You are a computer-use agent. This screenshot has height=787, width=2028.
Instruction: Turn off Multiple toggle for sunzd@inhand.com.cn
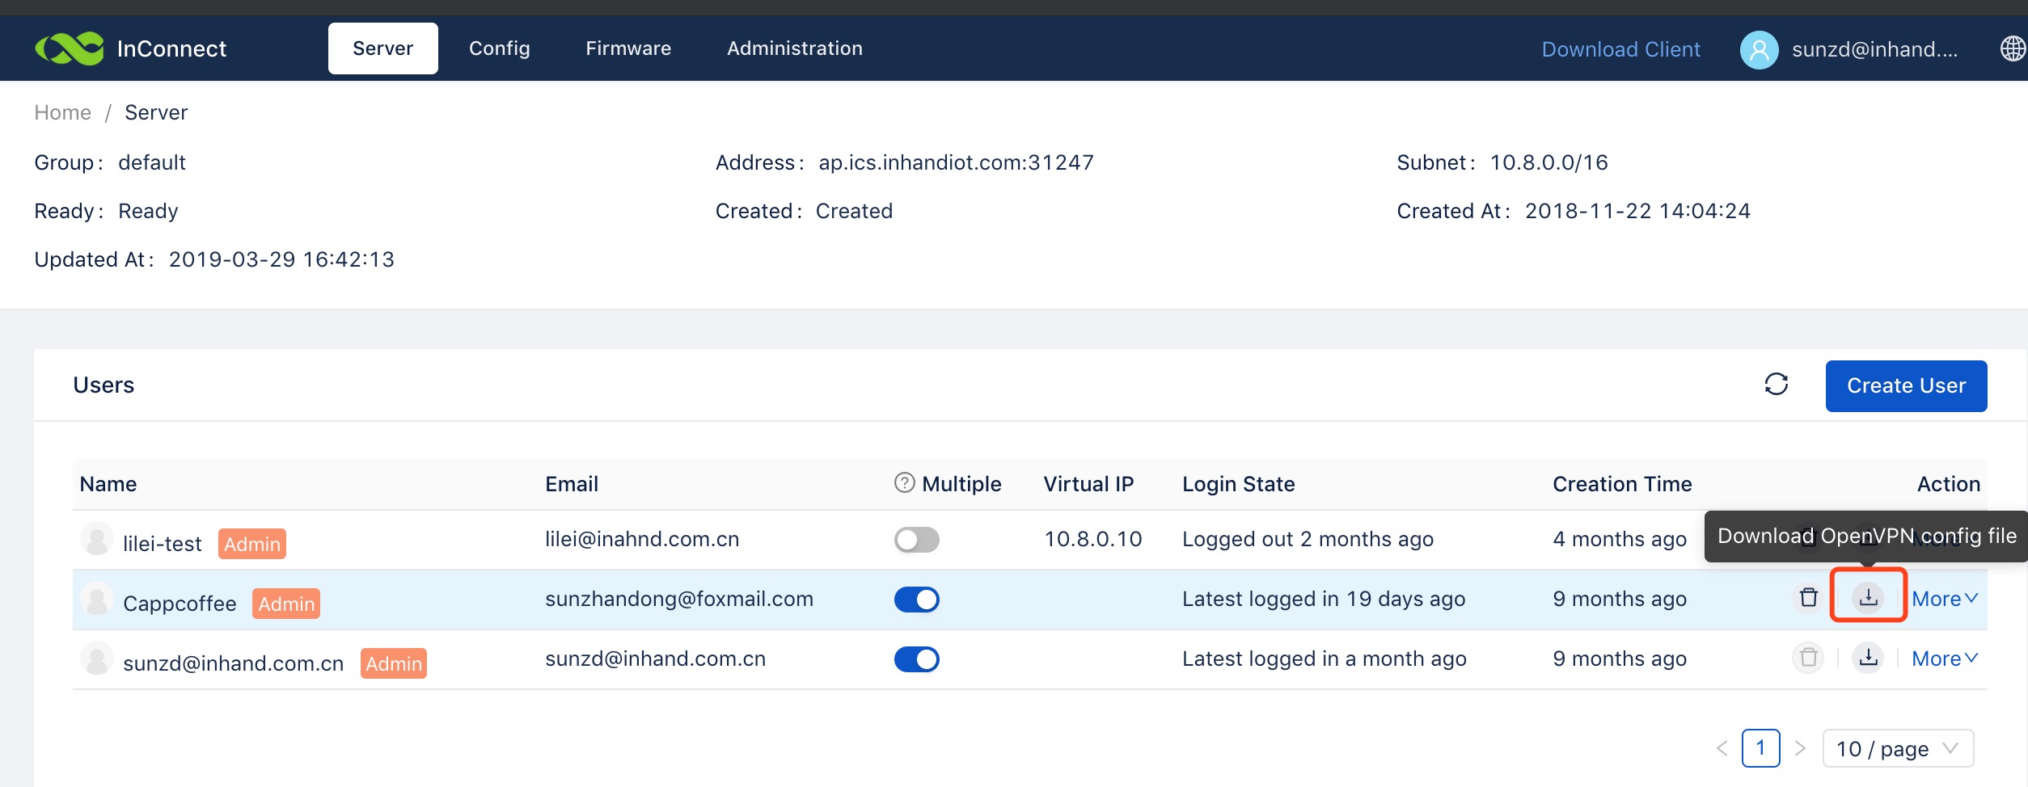[916, 659]
